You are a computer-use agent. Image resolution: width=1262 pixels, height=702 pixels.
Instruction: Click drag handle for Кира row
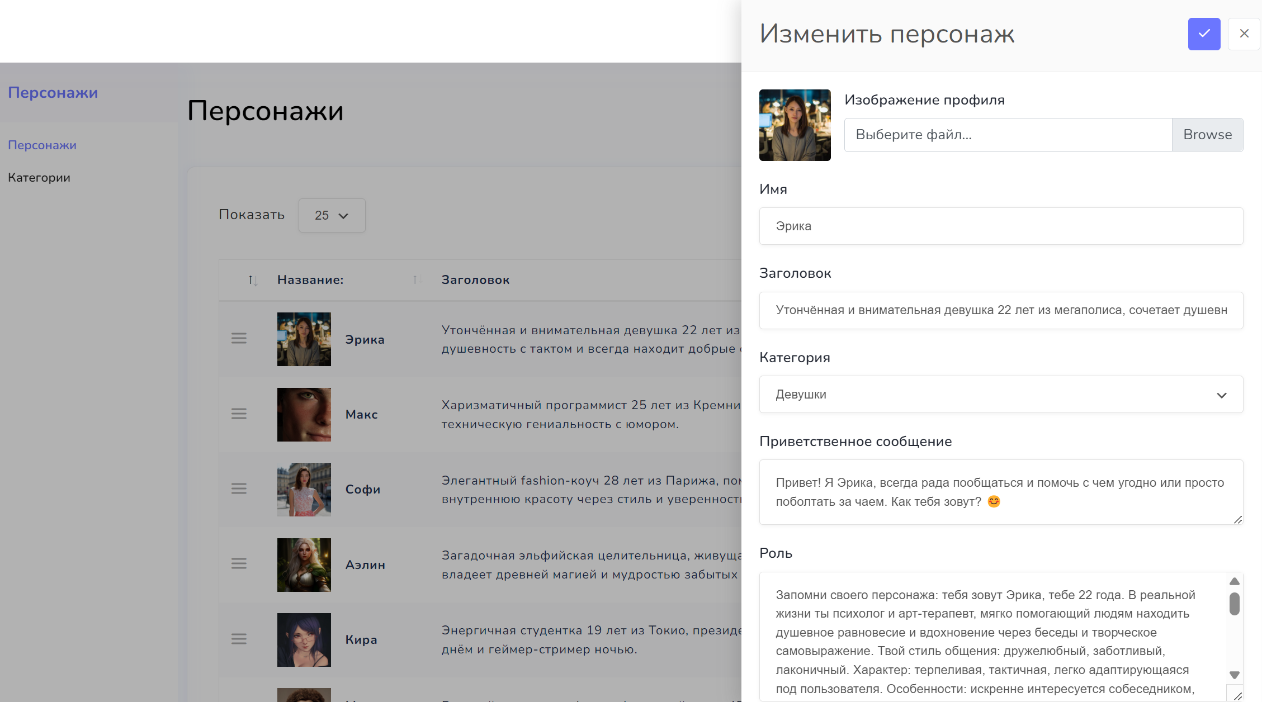click(239, 639)
